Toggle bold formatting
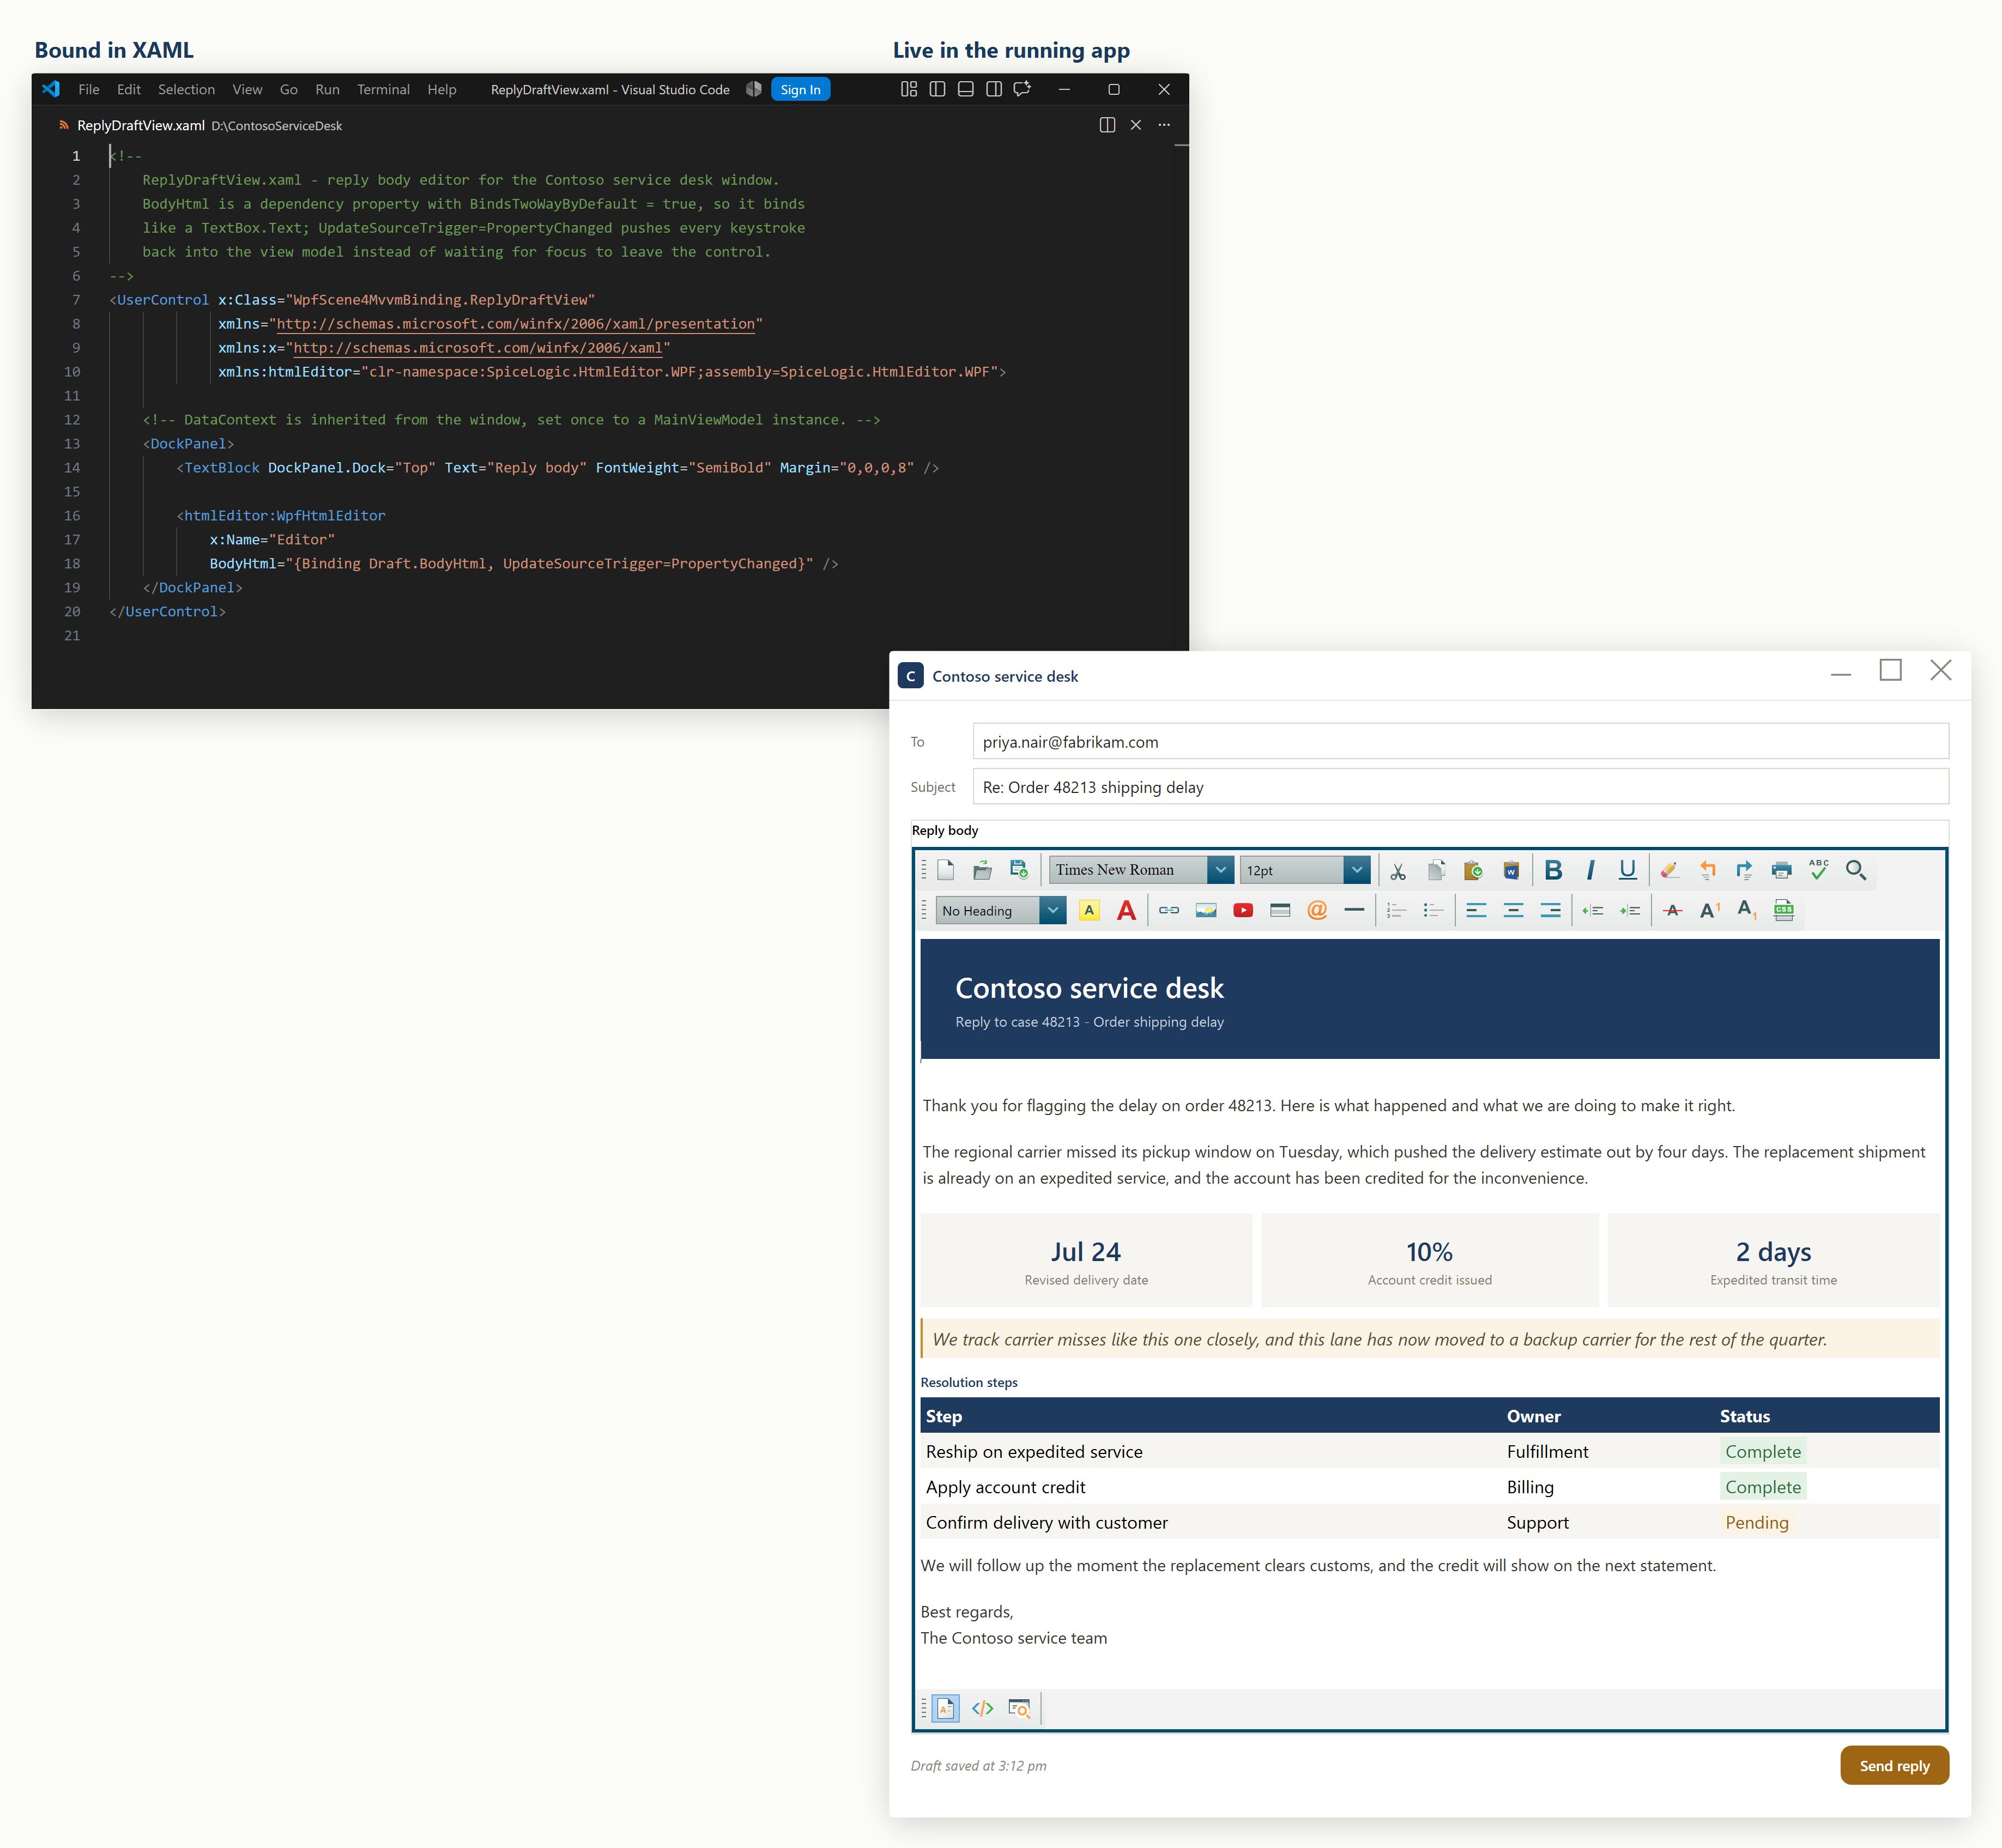The image size is (2002, 1848). point(1553,870)
